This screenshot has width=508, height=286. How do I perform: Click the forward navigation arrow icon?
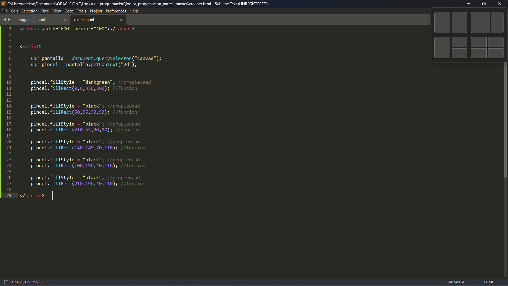tap(9, 19)
